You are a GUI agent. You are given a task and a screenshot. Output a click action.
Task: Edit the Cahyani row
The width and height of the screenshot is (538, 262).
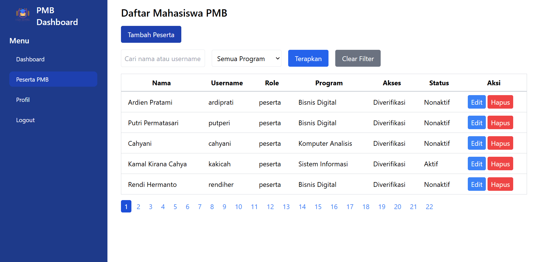[476, 143]
